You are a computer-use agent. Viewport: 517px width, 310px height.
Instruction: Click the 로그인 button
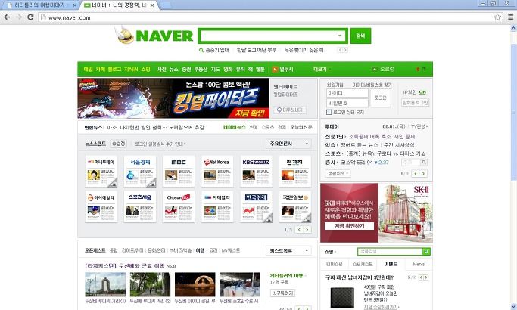point(380,98)
